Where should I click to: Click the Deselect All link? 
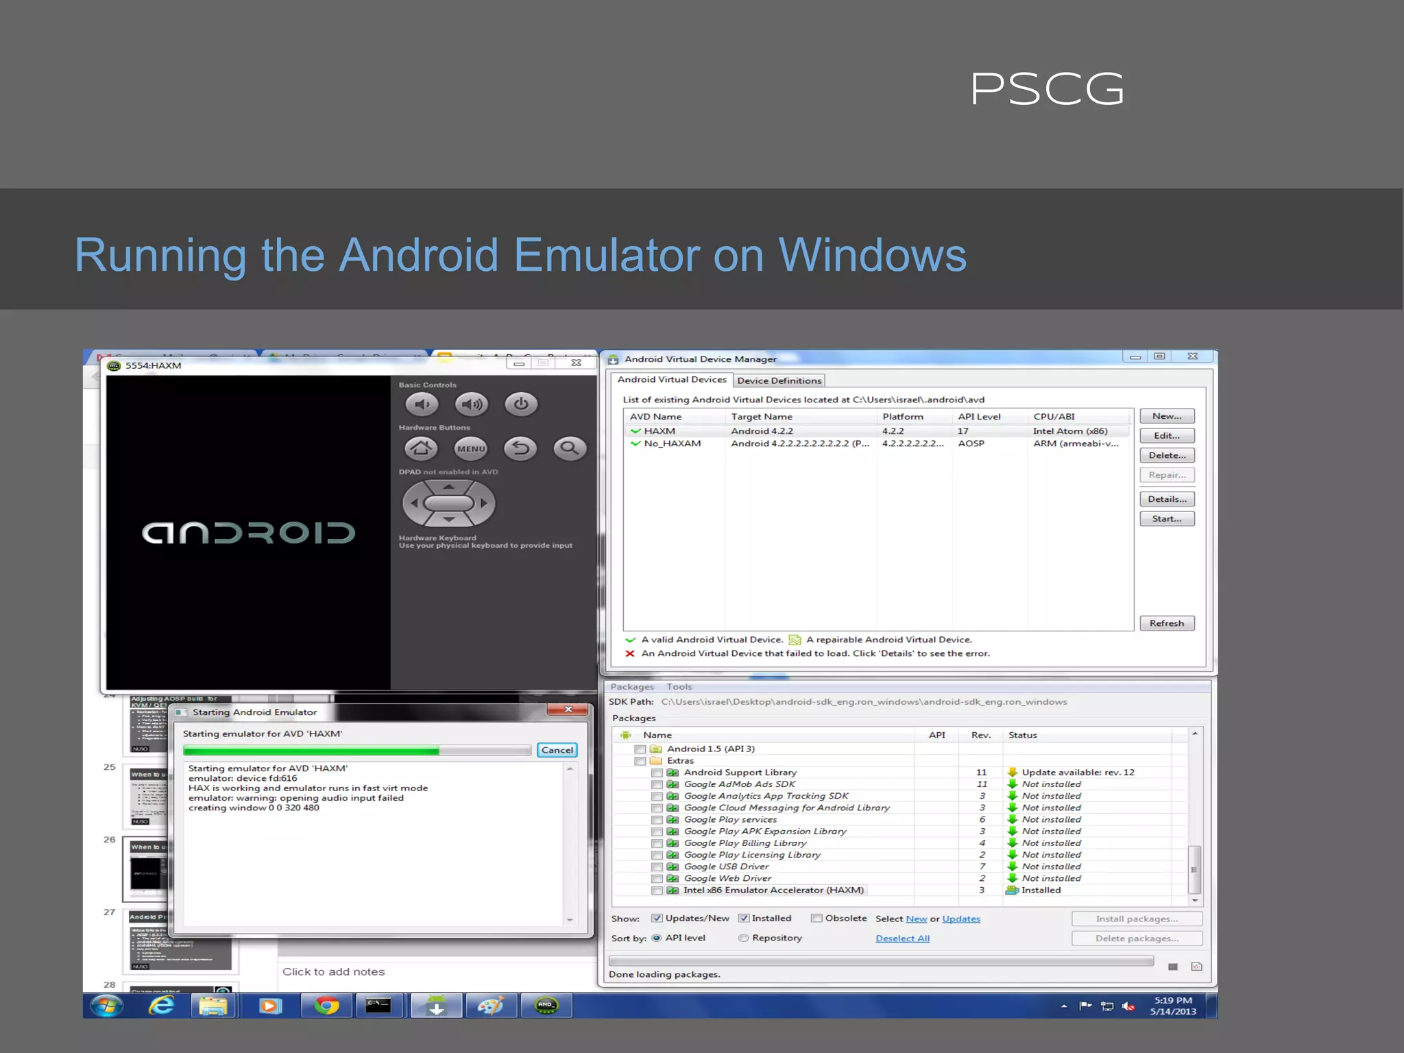(902, 939)
